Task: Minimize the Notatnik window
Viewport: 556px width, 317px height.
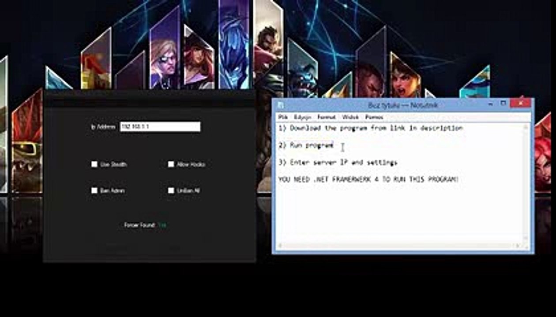Action: pyautogui.click(x=491, y=104)
